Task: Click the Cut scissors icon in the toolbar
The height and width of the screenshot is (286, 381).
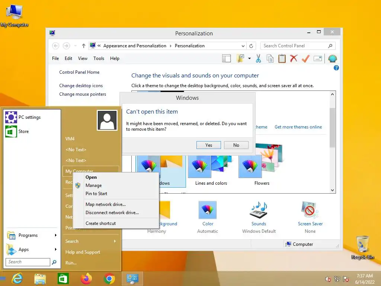Action: point(258,58)
